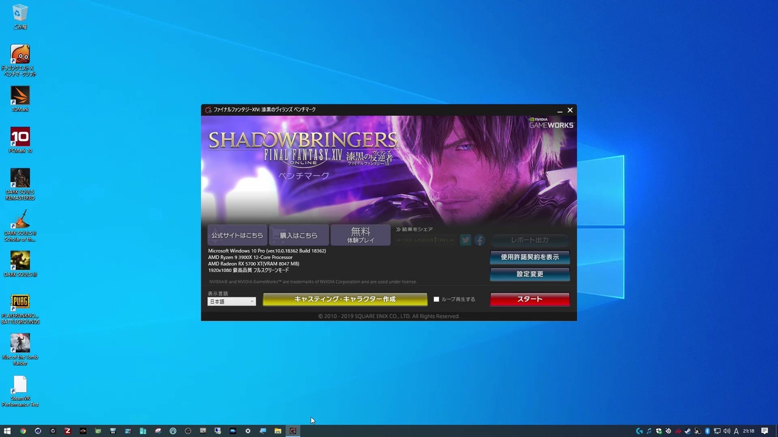Image resolution: width=778 pixels, height=437 pixels.
Task: Open Google Chrome from the taskbar
Action: pos(22,431)
